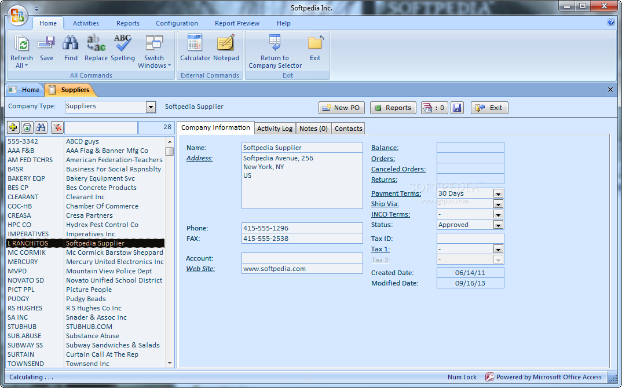Click the empty Account field

pyautogui.click(x=302, y=258)
